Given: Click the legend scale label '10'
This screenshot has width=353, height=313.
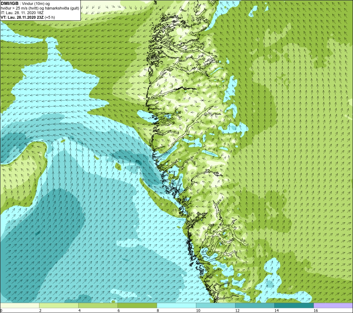Looking at the screenshot, I should [198, 311].
